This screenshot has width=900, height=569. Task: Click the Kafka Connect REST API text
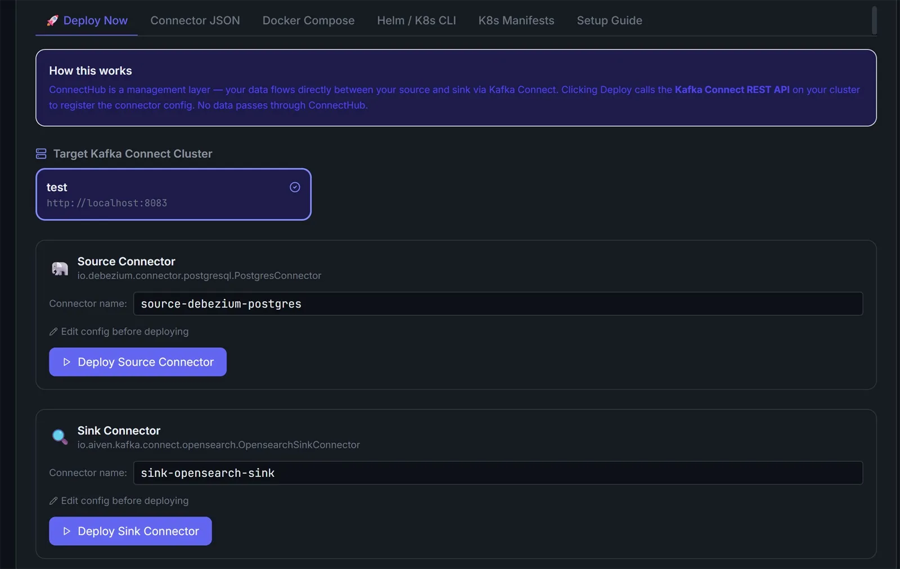coord(732,89)
